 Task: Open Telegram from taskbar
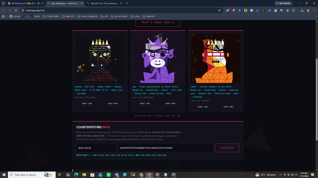coord(117,175)
